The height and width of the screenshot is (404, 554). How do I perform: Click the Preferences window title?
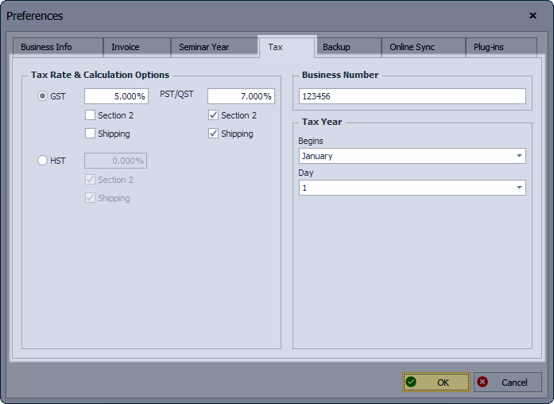tap(35, 16)
